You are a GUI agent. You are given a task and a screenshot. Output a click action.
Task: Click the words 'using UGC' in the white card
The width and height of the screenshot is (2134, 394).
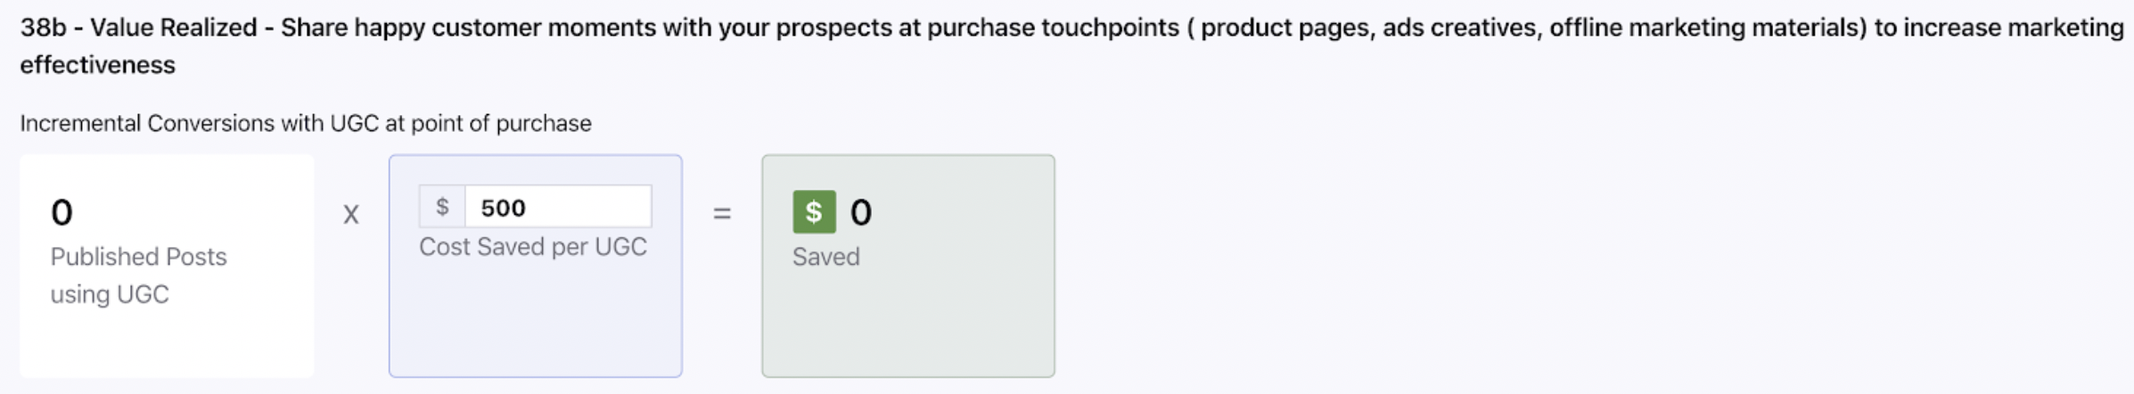(x=110, y=294)
